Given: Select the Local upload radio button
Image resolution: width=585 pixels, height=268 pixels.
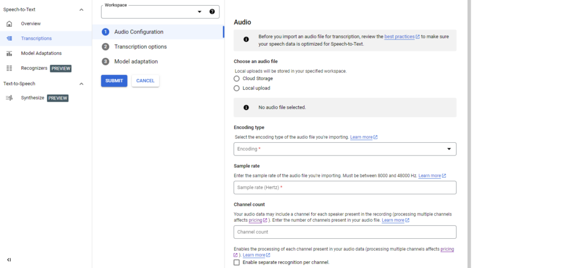Looking at the screenshot, I should pos(237,89).
